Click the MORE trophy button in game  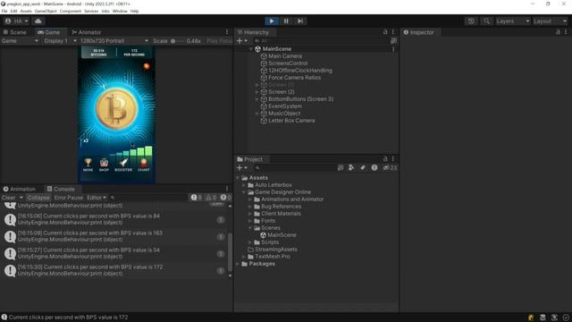click(88, 165)
